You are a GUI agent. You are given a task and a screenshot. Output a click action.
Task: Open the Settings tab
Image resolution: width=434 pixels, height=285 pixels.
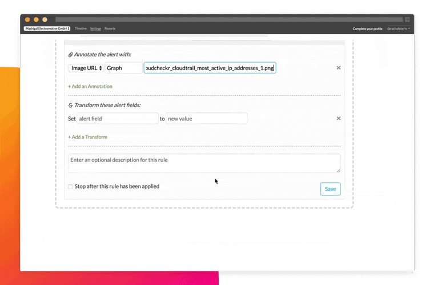(95, 28)
